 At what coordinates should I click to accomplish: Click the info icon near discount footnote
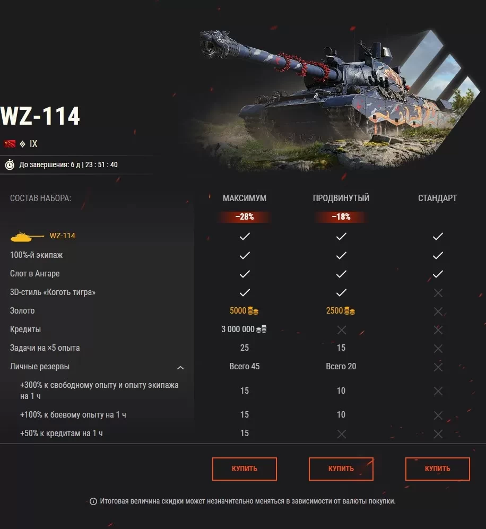point(93,501)
